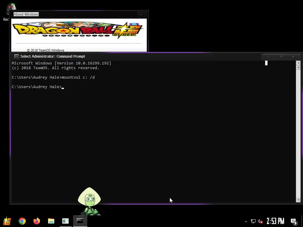The width and height of the screenshot is (303, 227).
Task: Click the Peridot desktop mascot character
Action: point(89,201)
